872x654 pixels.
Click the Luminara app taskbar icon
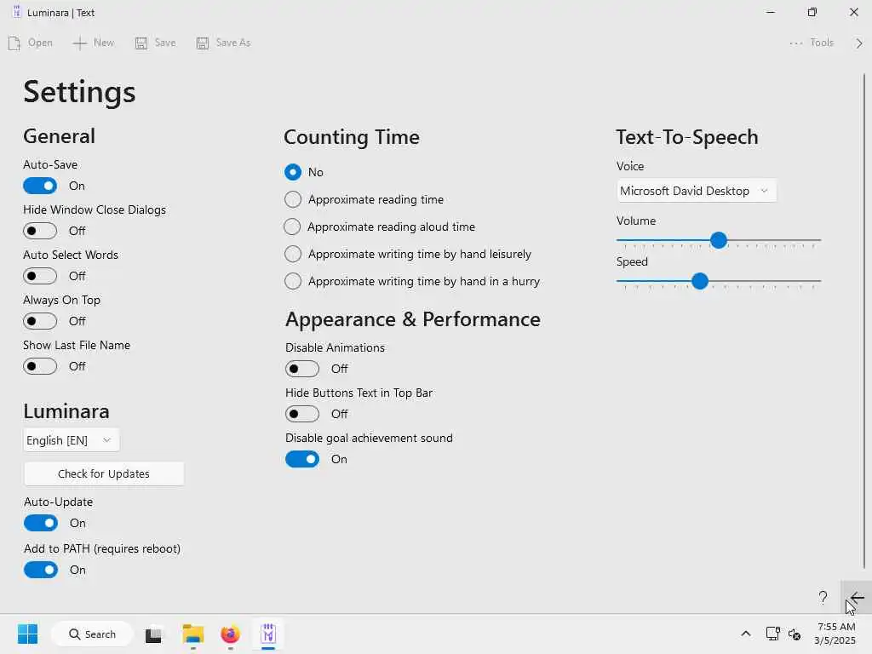[268, 634]
